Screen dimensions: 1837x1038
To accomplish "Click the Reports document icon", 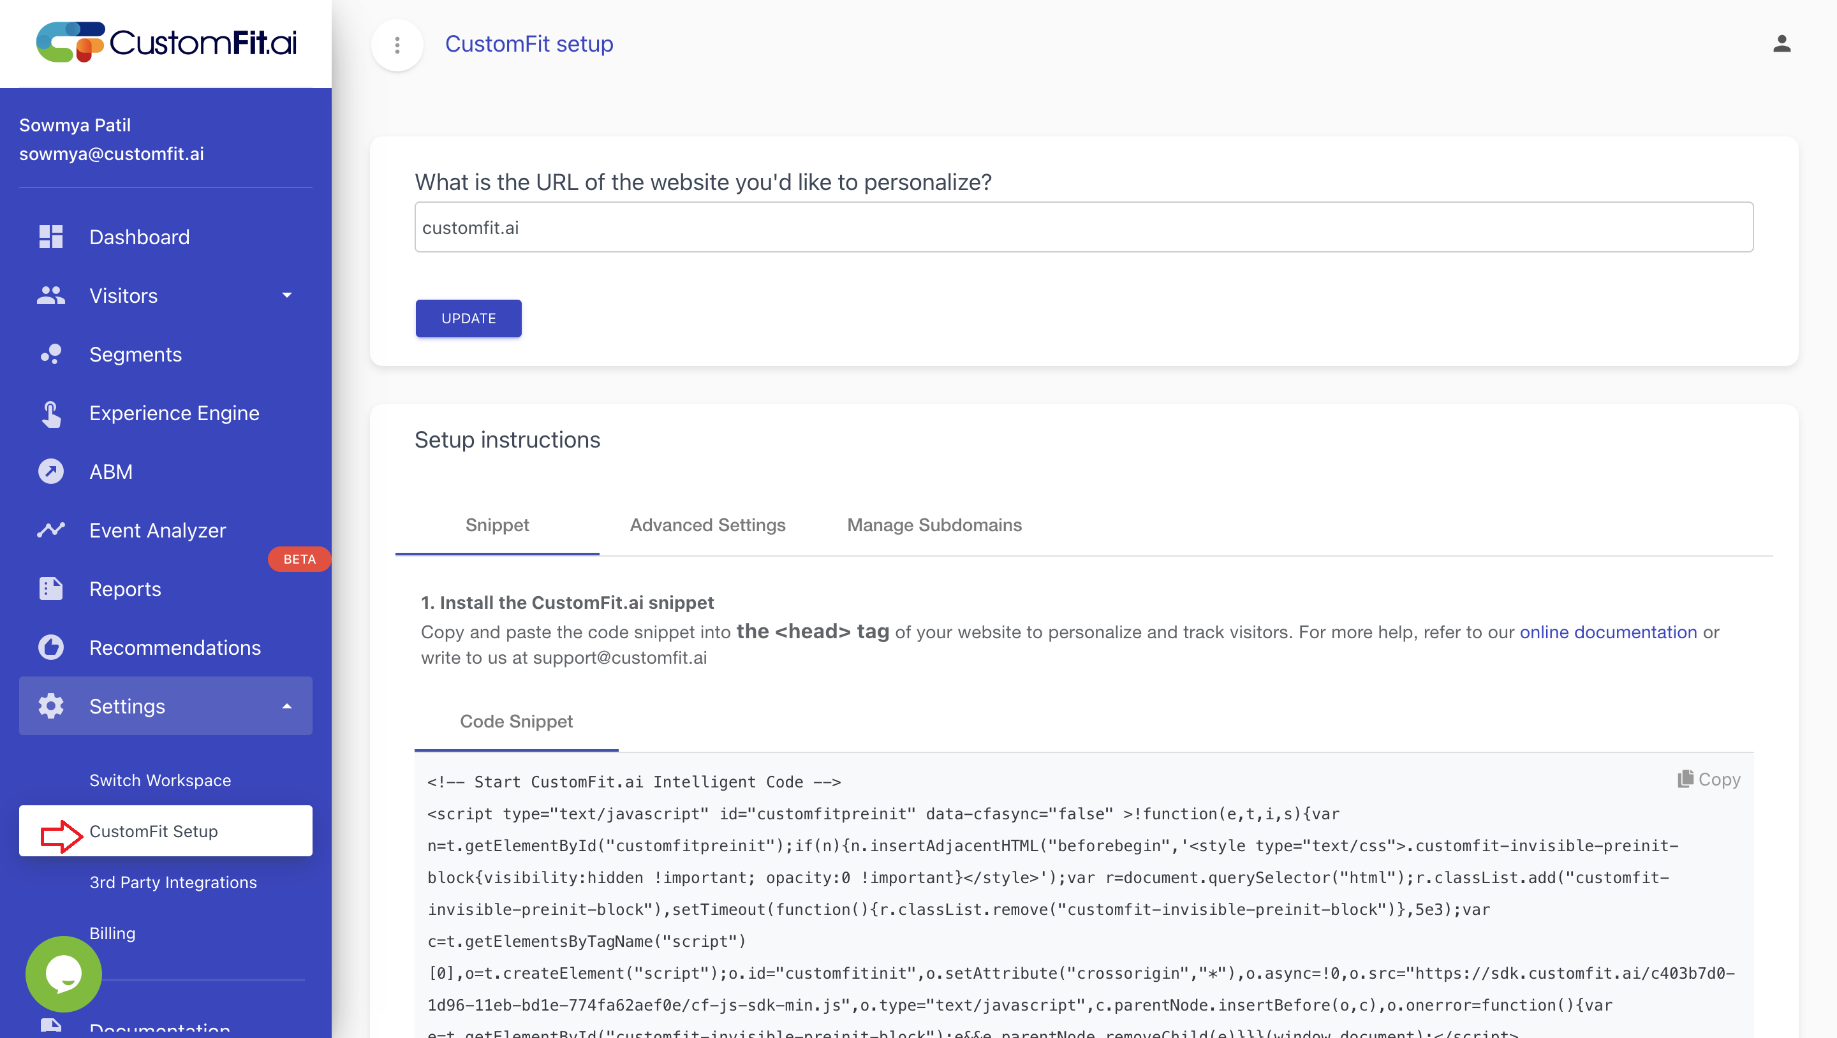I will coord(50,589).
